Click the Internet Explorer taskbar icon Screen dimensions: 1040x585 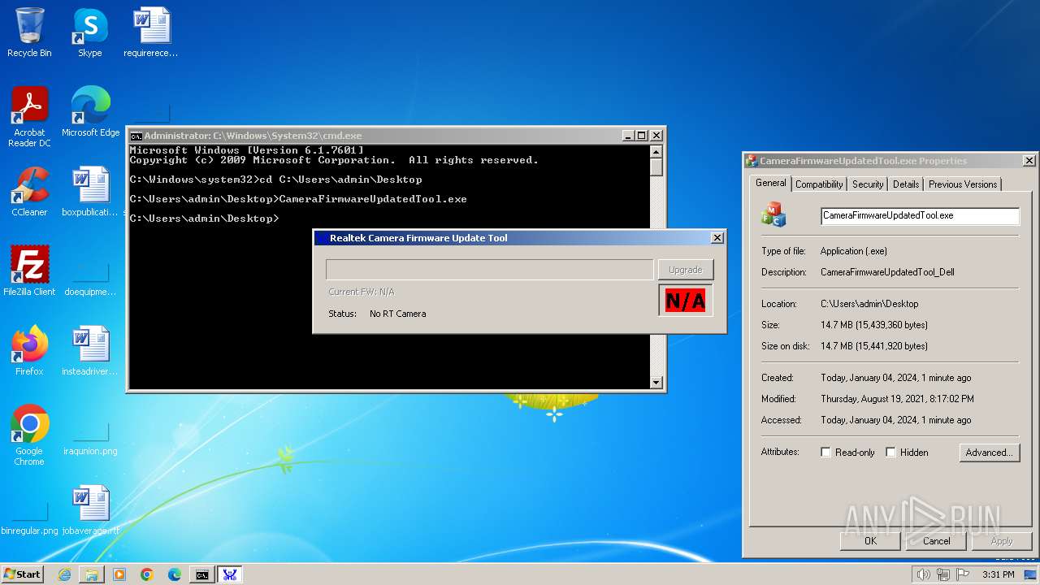64,574
